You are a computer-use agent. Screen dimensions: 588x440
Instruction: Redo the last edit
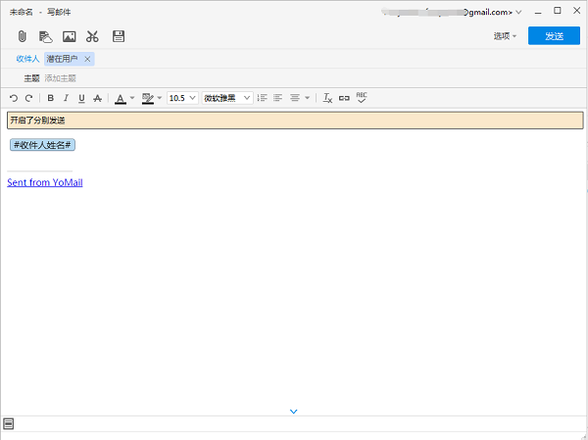[28, 98]
